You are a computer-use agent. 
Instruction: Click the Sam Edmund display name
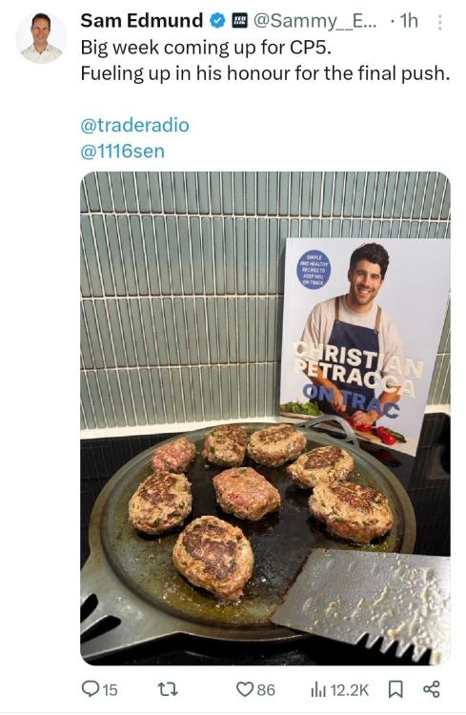[x=141, y=21]
